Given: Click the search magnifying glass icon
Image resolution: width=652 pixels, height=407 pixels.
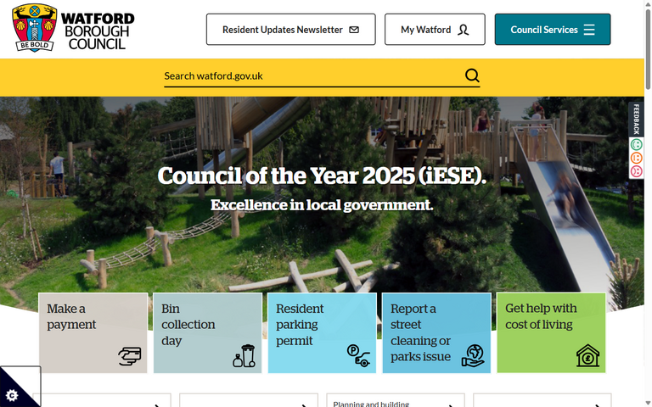Looking at the screenshot, I should (x=472, y=75).
